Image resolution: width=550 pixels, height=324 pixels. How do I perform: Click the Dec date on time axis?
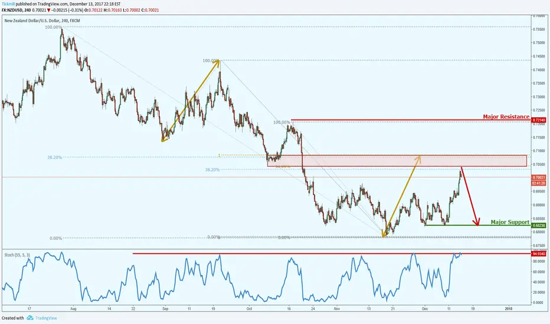click(425, 309)
